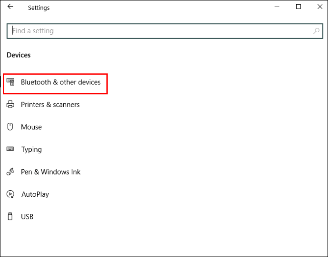Click the printer icon
The width and height of the screenshot is (328, 257).
click(x=10, y=105)
